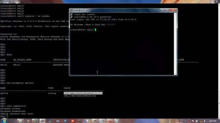Click the green cursor in front terminal

[96, 30]
